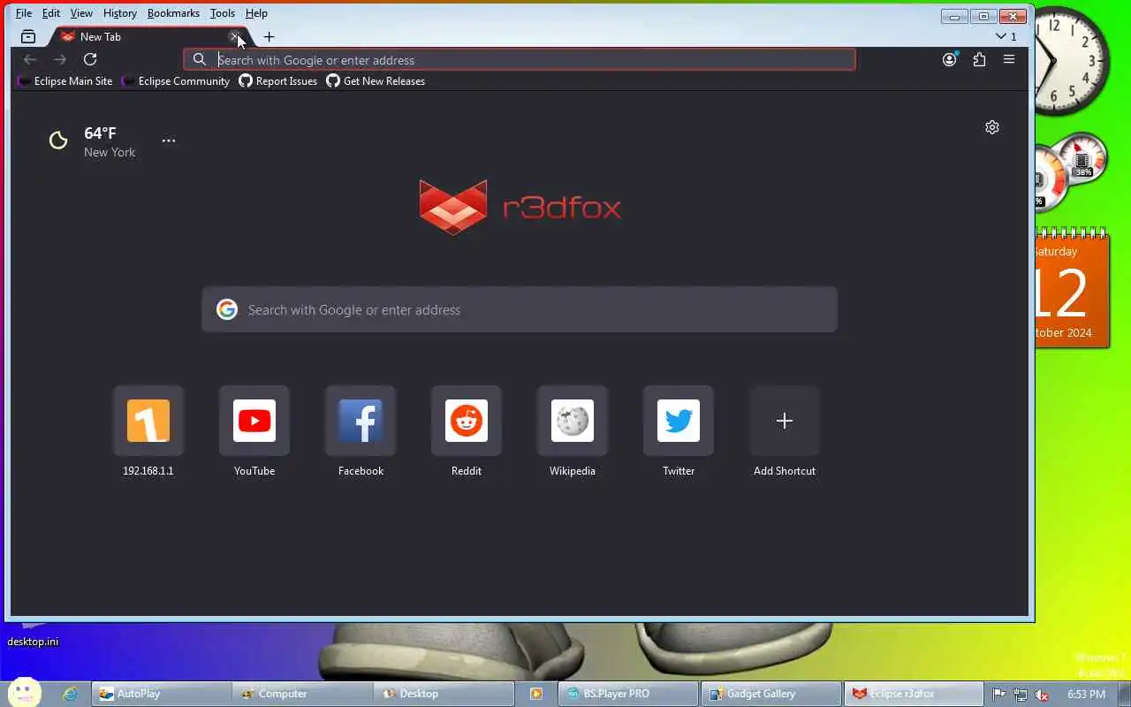Reload the current page
The image size is (1131, 707).
(90, 59)
